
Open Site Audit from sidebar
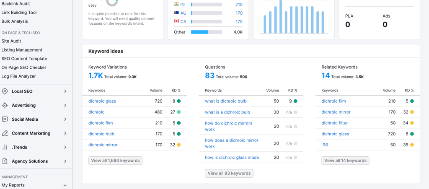pyautogui.click(x=11, y=41)
